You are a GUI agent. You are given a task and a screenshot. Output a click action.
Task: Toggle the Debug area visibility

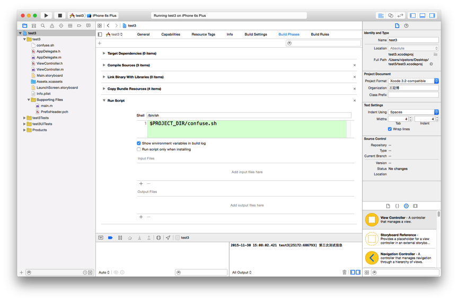pos(422,15)
